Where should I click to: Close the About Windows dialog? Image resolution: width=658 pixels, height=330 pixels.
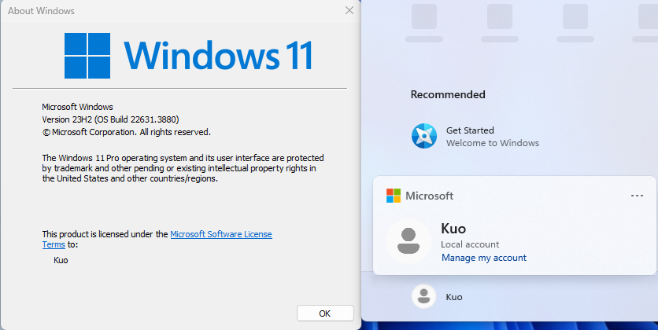pyautogui.click(x=349, y=10)
